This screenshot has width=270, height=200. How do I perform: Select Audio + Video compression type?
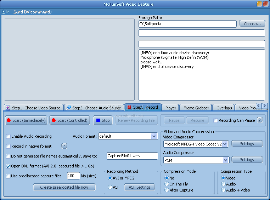tap(223, 190)
